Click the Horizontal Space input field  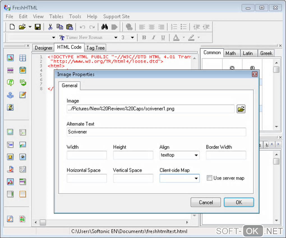(87, 178)
